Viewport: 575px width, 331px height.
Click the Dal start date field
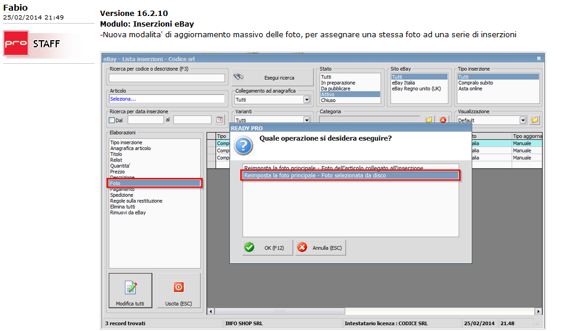point(146,120)
